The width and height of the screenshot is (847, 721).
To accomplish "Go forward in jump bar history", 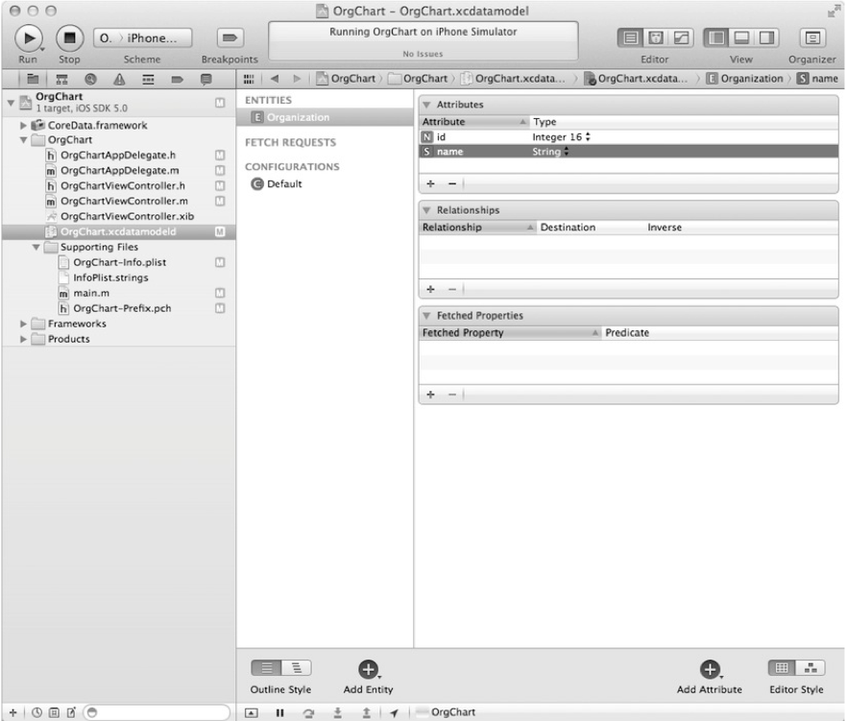I will [x=297, y=79].
